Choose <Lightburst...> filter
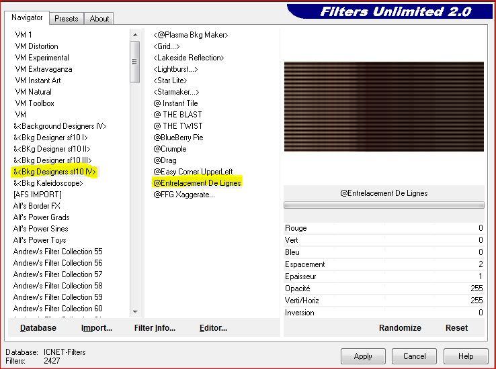Viewport: 496px width, 369px height. (175, 69)
